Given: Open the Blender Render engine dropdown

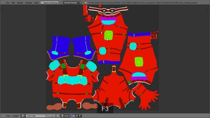Looking at the screenshot, I should point(72,3).
